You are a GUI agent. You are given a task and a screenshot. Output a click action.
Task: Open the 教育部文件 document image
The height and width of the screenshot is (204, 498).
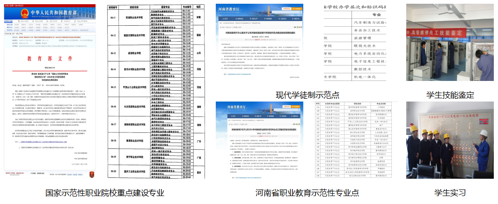point(50,92)
